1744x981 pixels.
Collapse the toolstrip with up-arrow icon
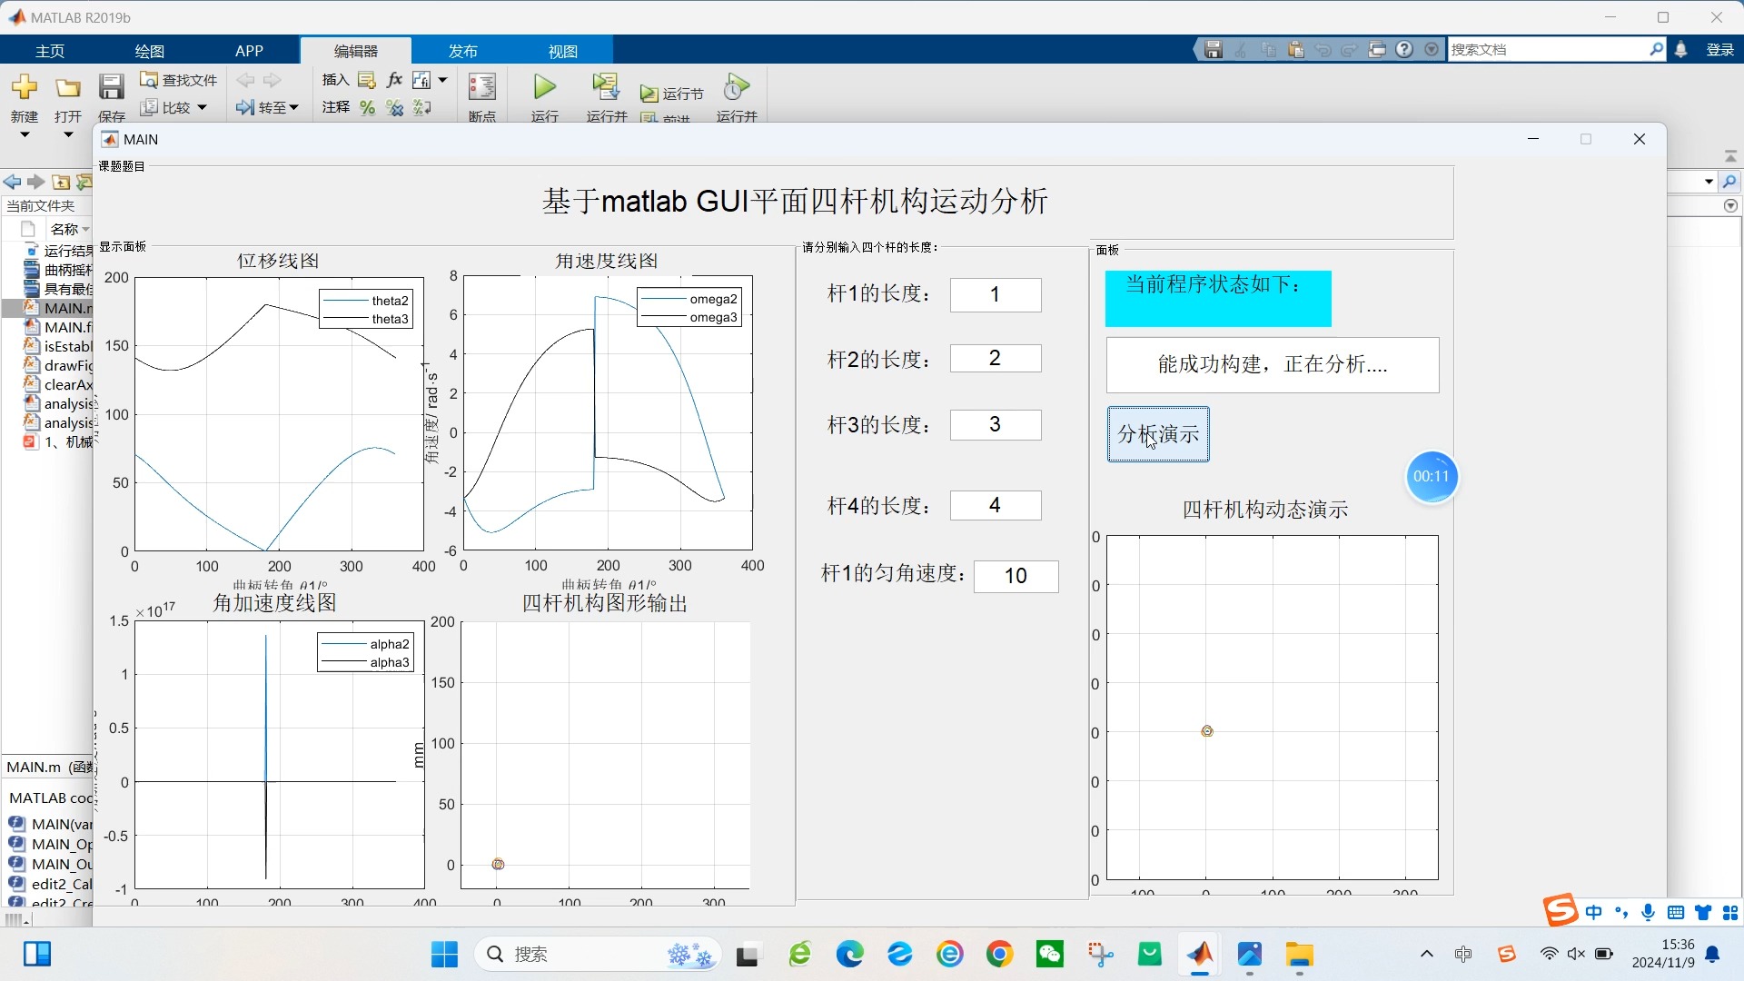coord(1730,156)
